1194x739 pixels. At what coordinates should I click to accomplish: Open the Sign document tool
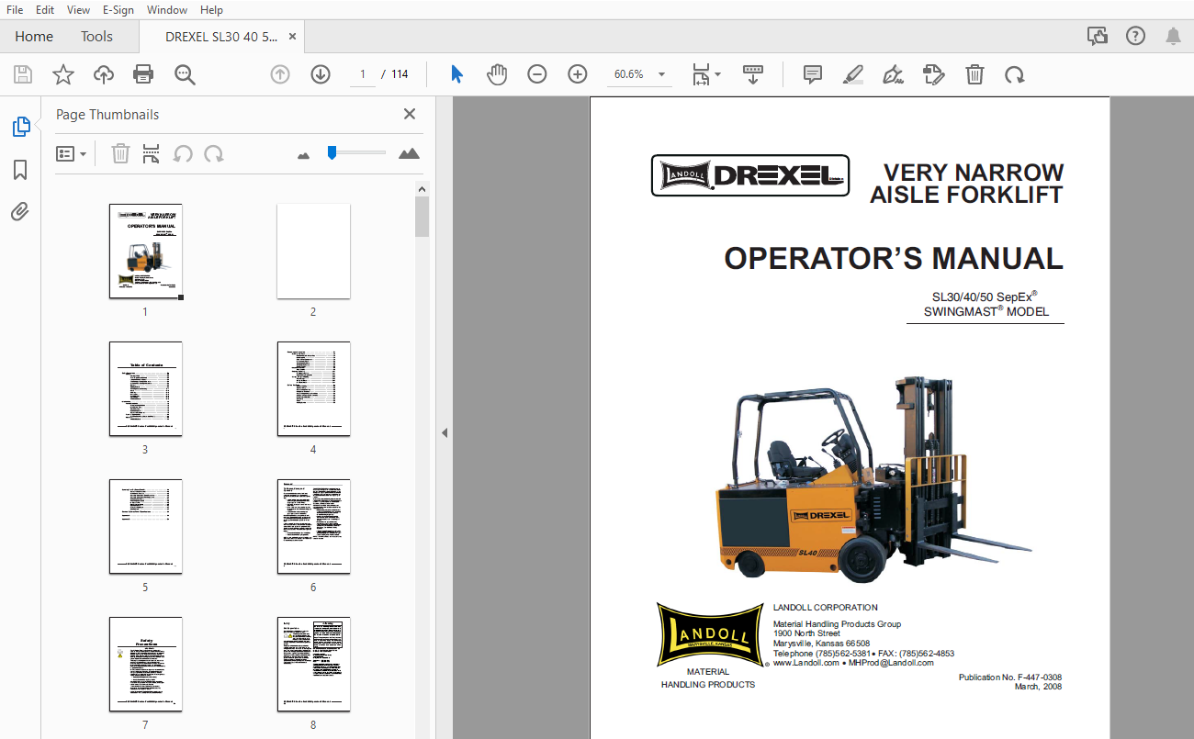pos(893,74)
